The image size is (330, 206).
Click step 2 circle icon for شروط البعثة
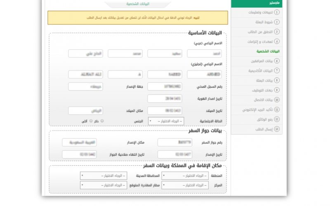277,22
